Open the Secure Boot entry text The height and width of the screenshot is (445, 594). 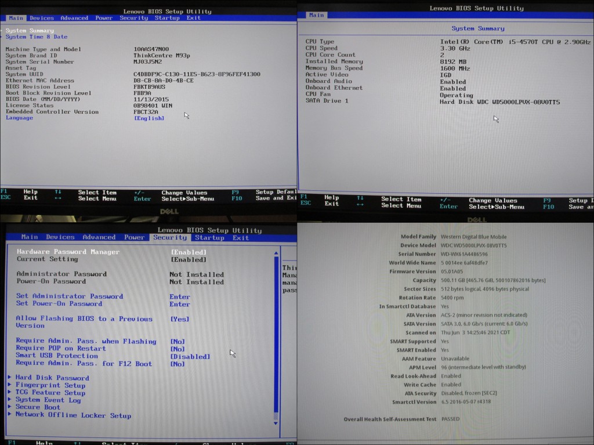38,407
